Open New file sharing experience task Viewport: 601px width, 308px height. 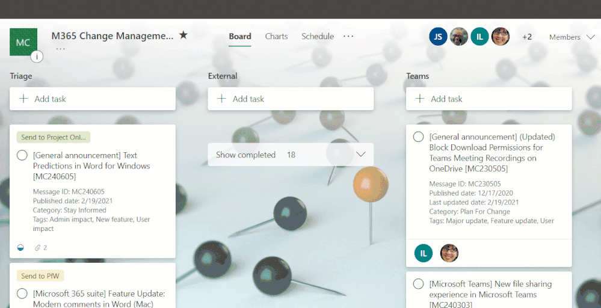click(490, 294)
